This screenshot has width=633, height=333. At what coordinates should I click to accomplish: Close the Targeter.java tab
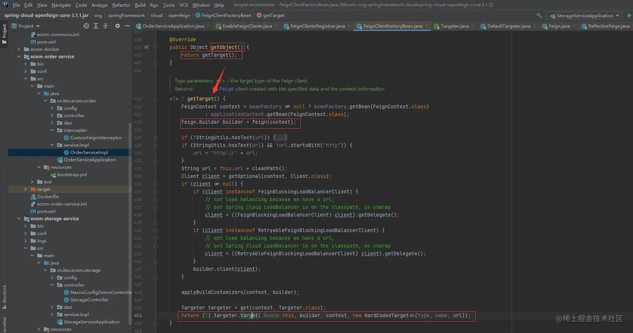point(473,26)
